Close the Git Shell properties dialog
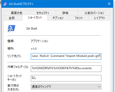Screen dimensions: 115x92 [x=109, y=4]
